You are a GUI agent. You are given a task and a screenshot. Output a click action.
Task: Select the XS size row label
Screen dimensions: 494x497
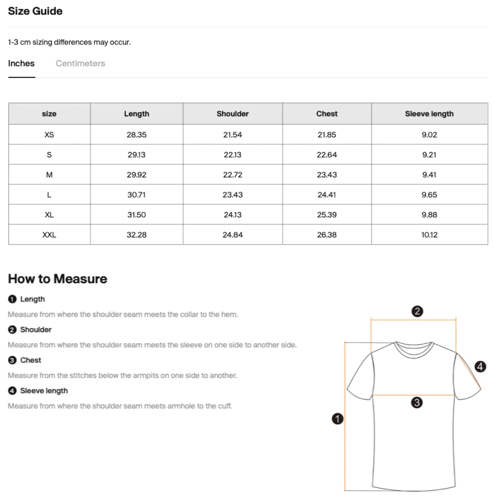pyautogui.click(x=49, y=135)
